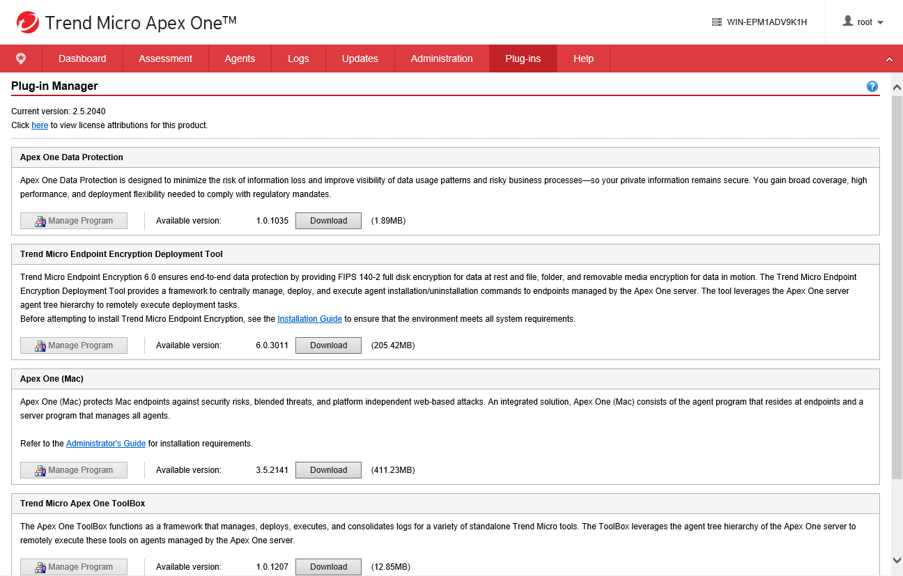
Task: Click Manage Program for Apex One (Mac)
Action: click(x=74, y=470)
